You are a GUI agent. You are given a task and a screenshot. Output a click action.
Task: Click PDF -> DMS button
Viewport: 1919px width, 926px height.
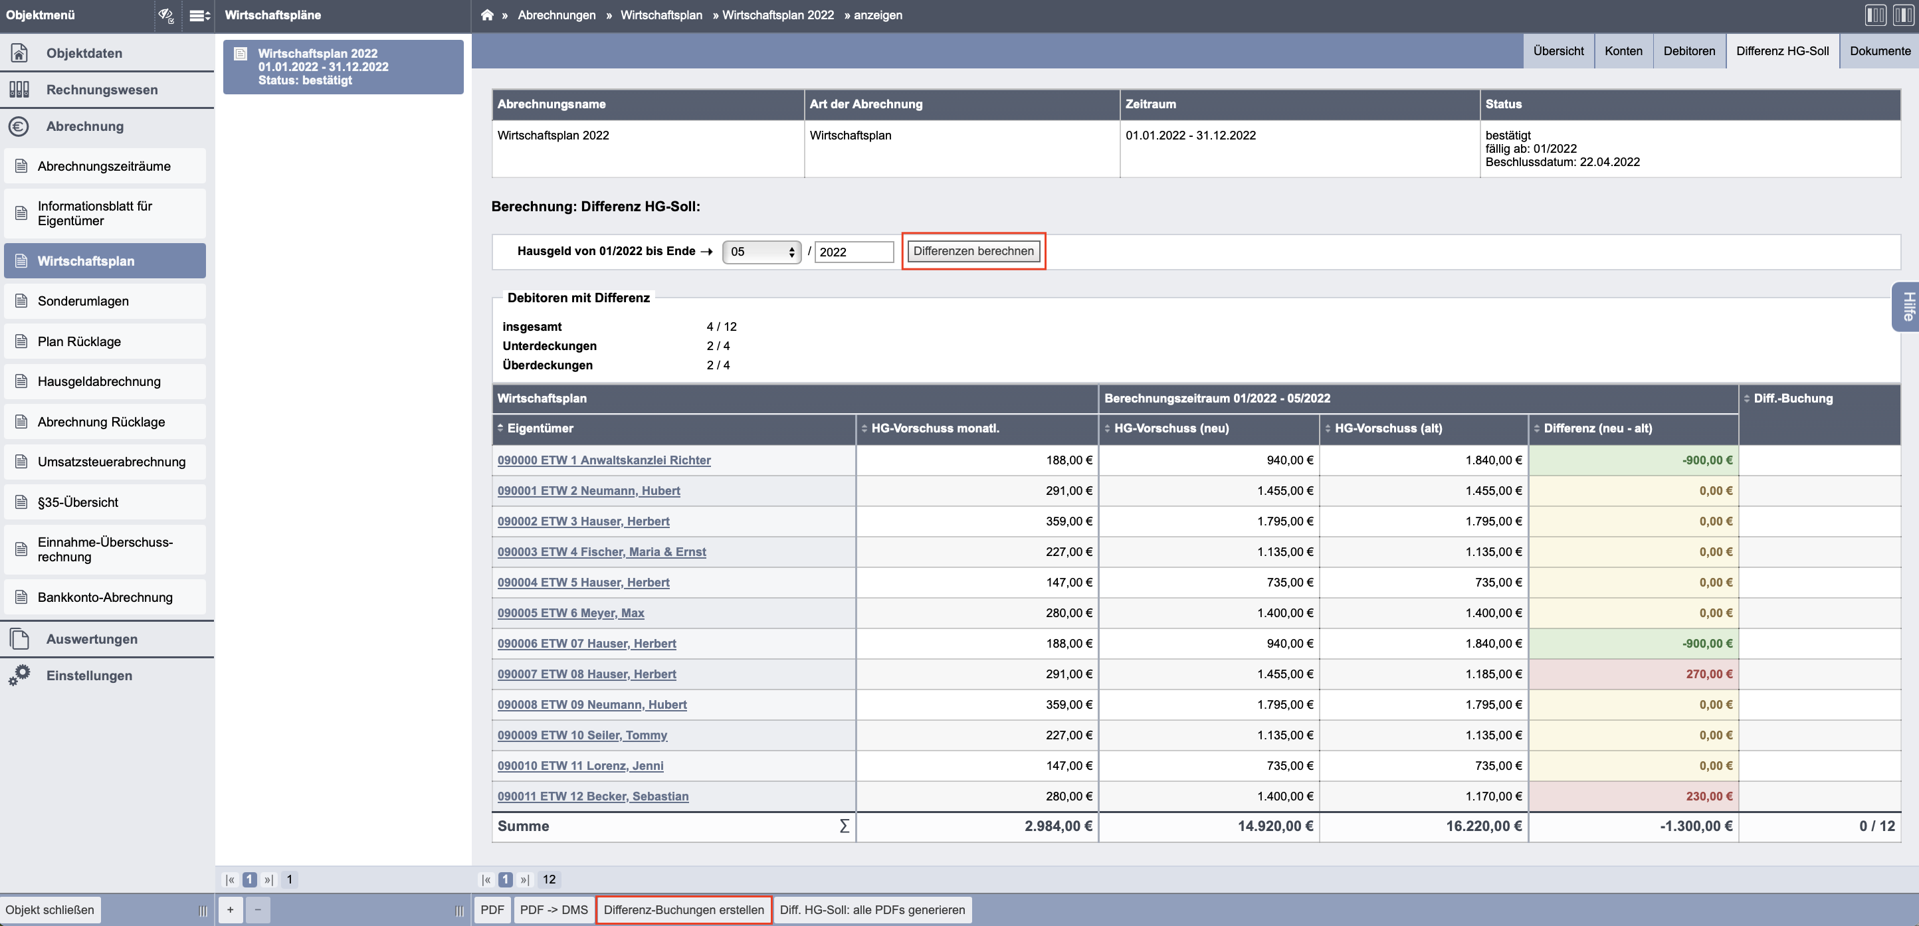coord(554,909)
